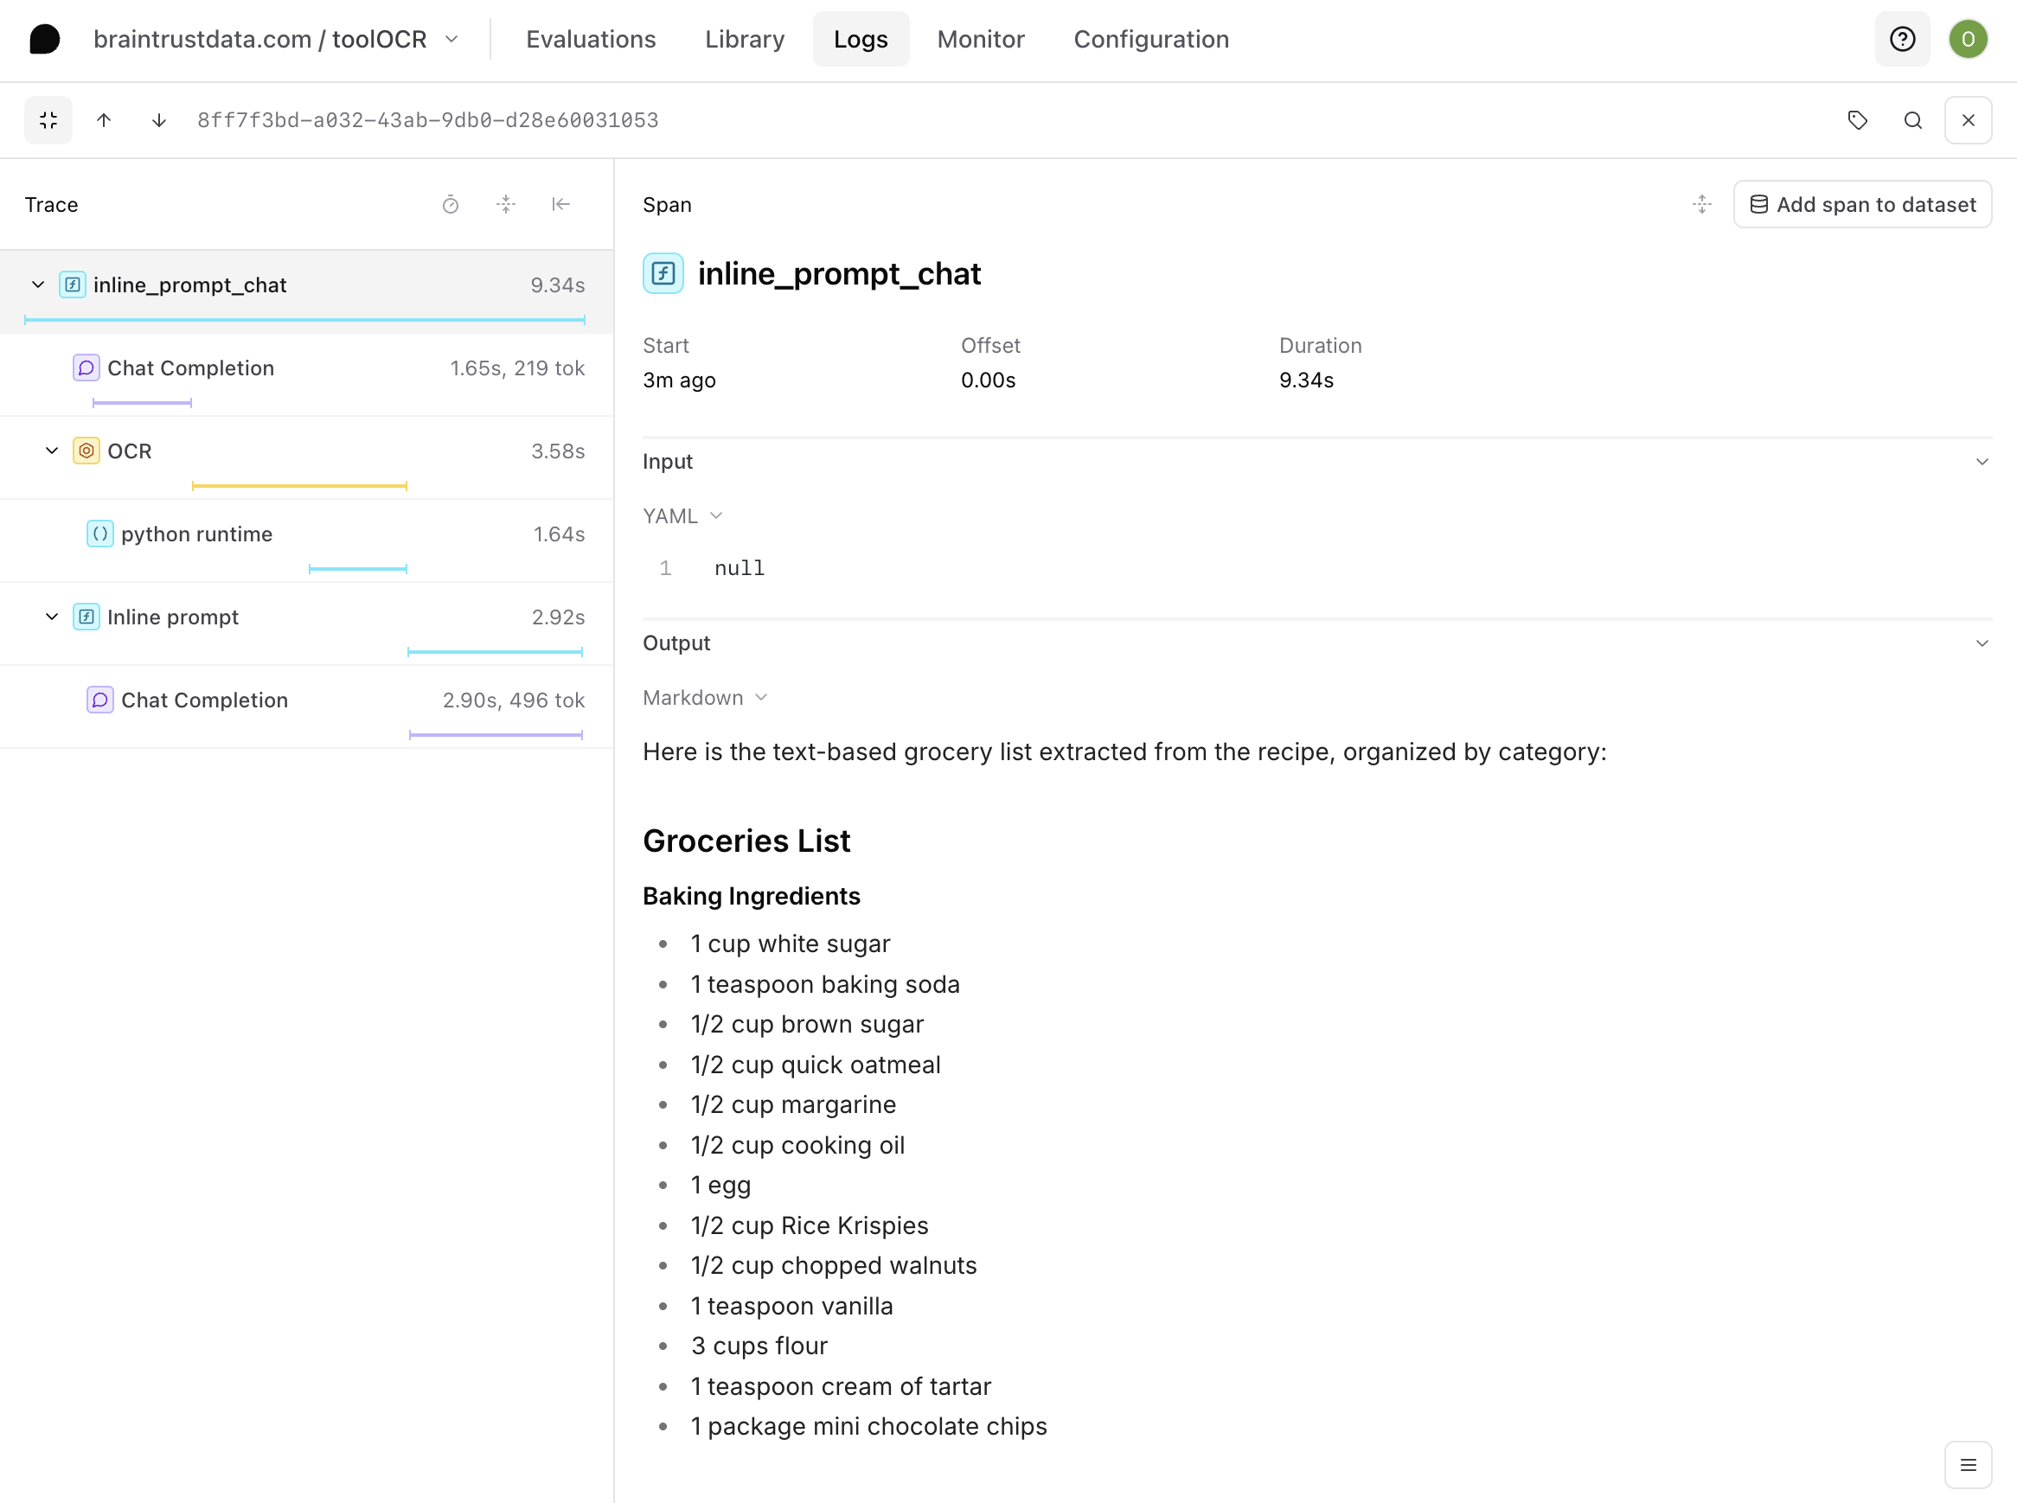The height and width of the screenshot is (1503, 2017).
Task: Collapse the Input section chevron
Action: (x=1982, y=462)
